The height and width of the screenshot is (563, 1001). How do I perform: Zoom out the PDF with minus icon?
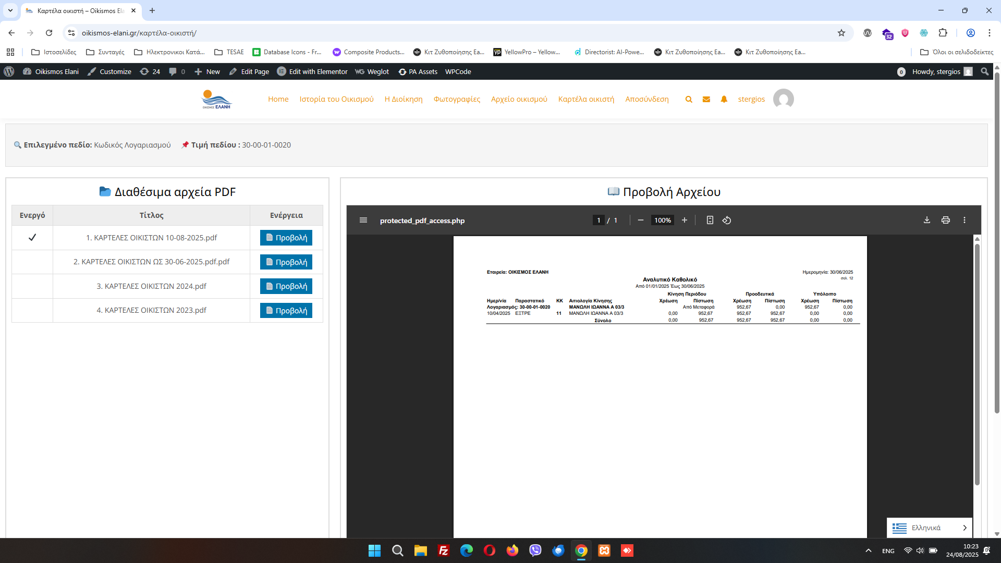coord(640,220)
